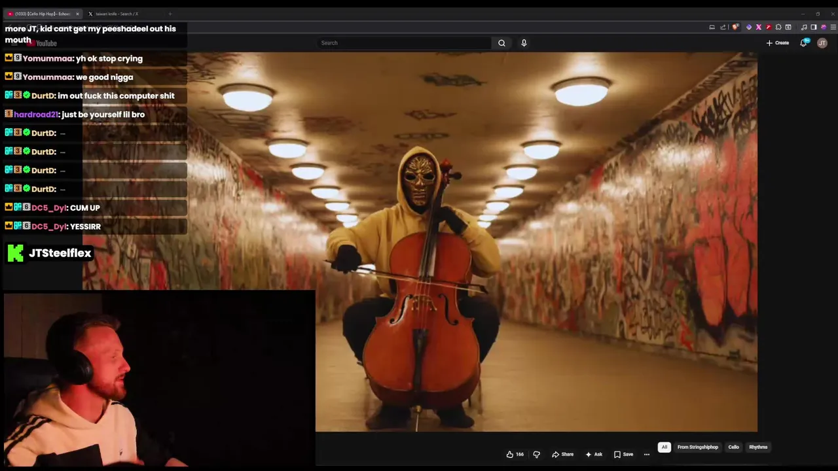Open the more actions ellipsis menu
838x471 pixels.
click(x=647, y=454)
